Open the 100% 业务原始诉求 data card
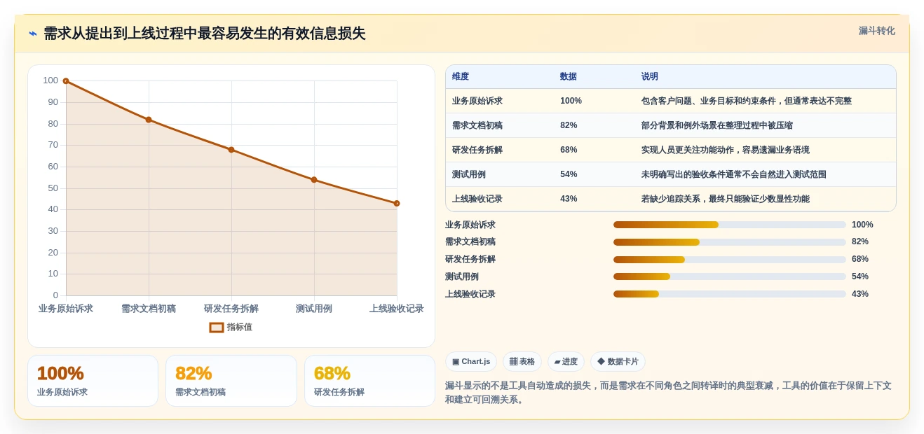Image resolution: width=924 pixels, height=434 pixels. (x=93, y=381)
